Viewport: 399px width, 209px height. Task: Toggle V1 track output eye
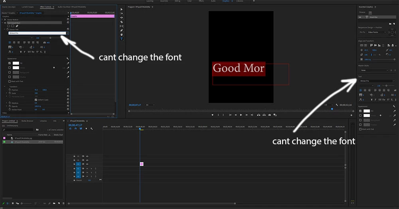[87, 164]
